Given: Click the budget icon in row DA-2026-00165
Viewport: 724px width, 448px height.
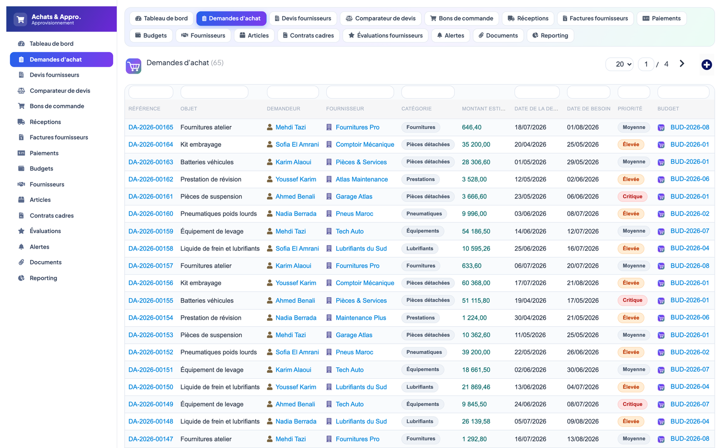Looking at the screenshot, I should click(x=661, y=128).
